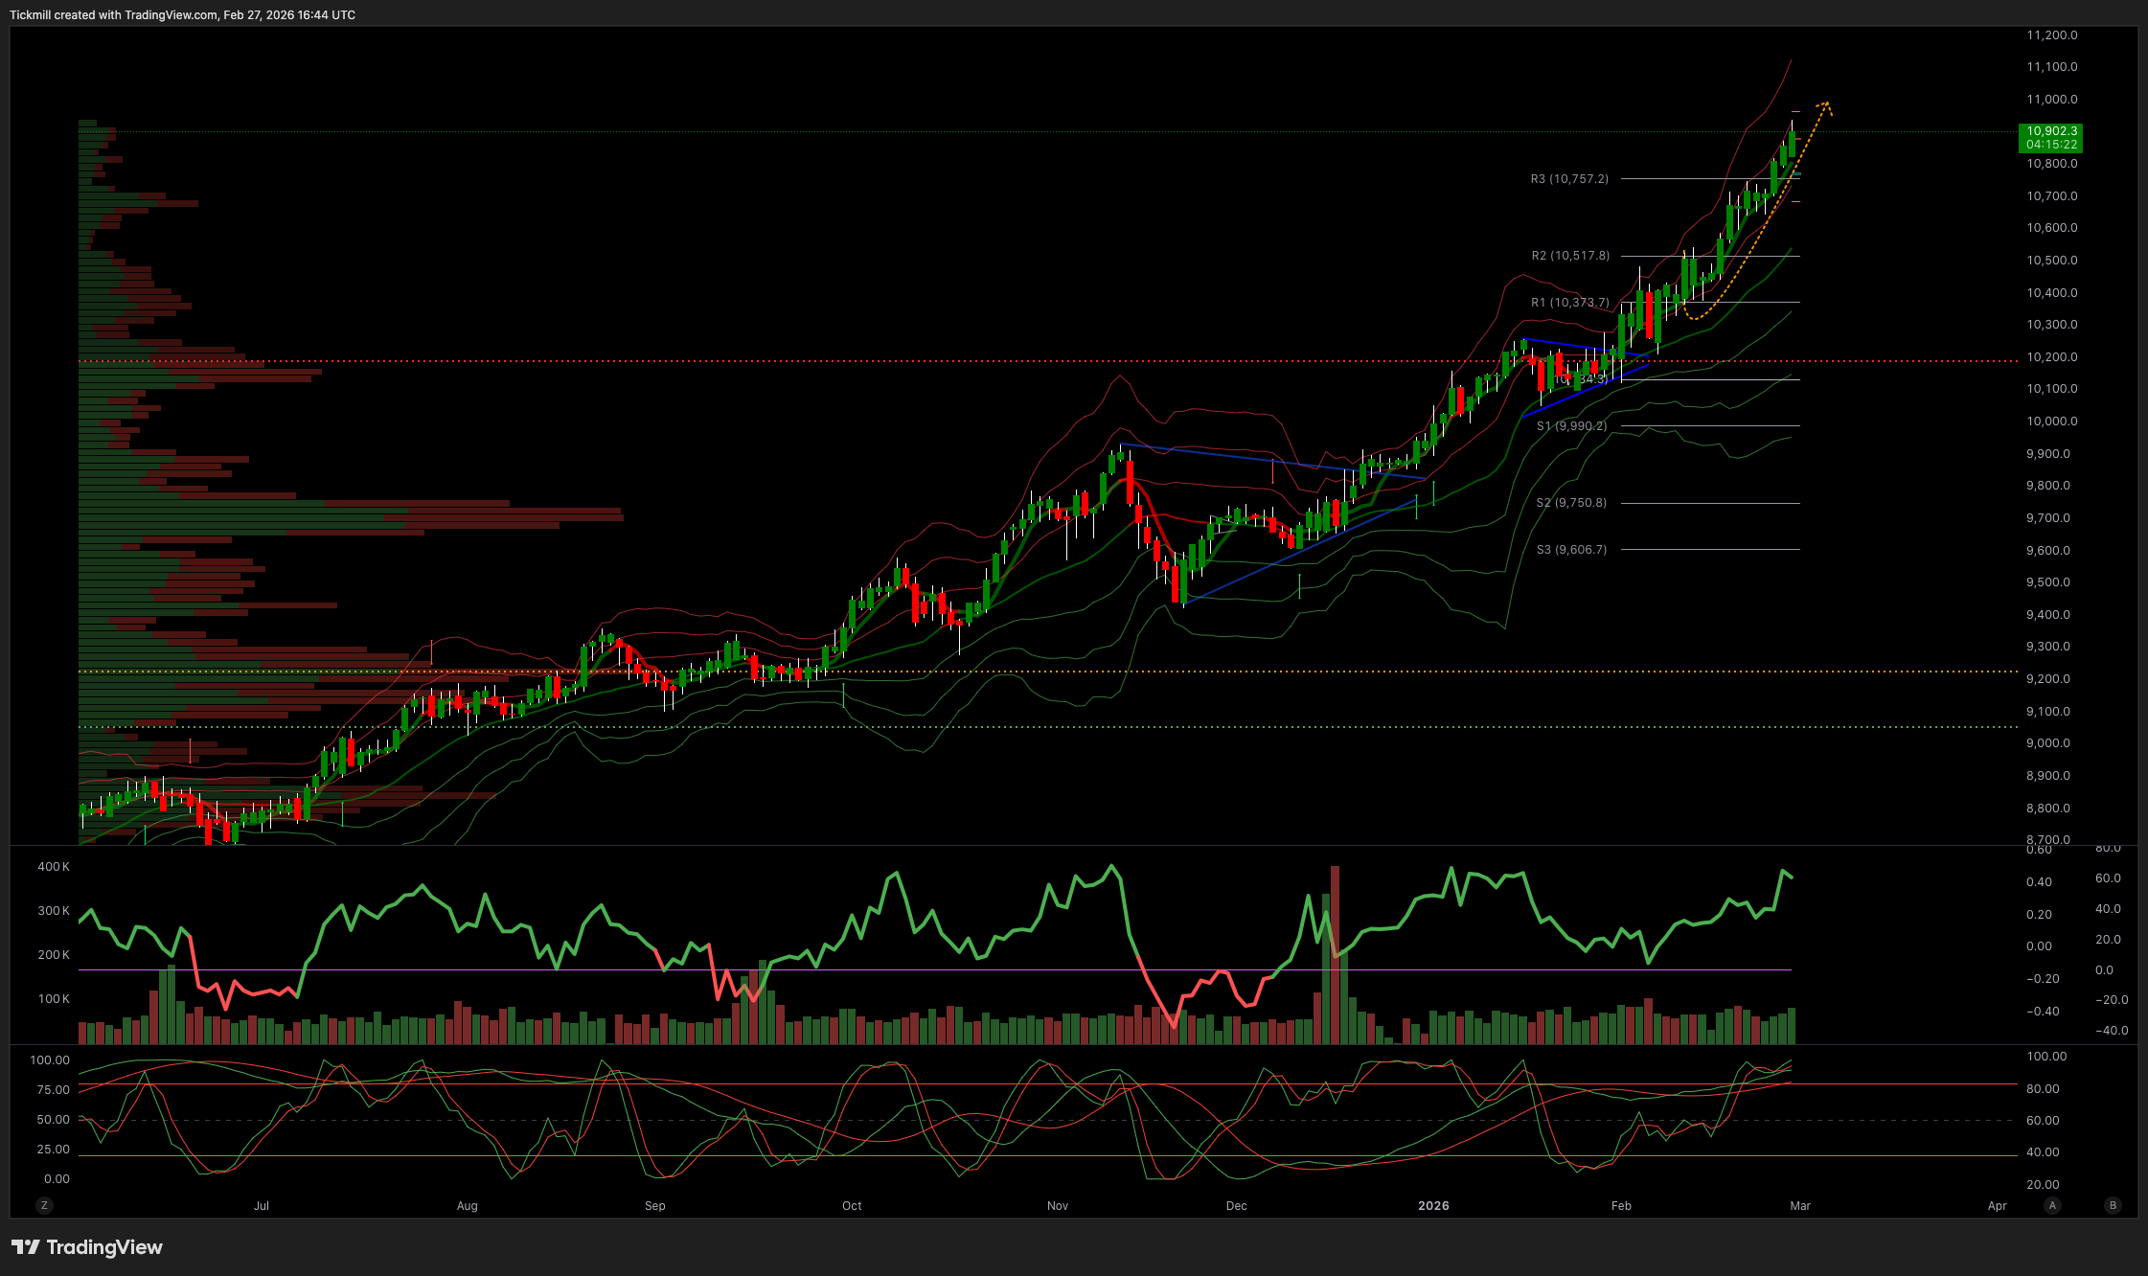2148x1276 pixels.
Task: Click the Nov label on the time axis
Action: [1058, 1205]
